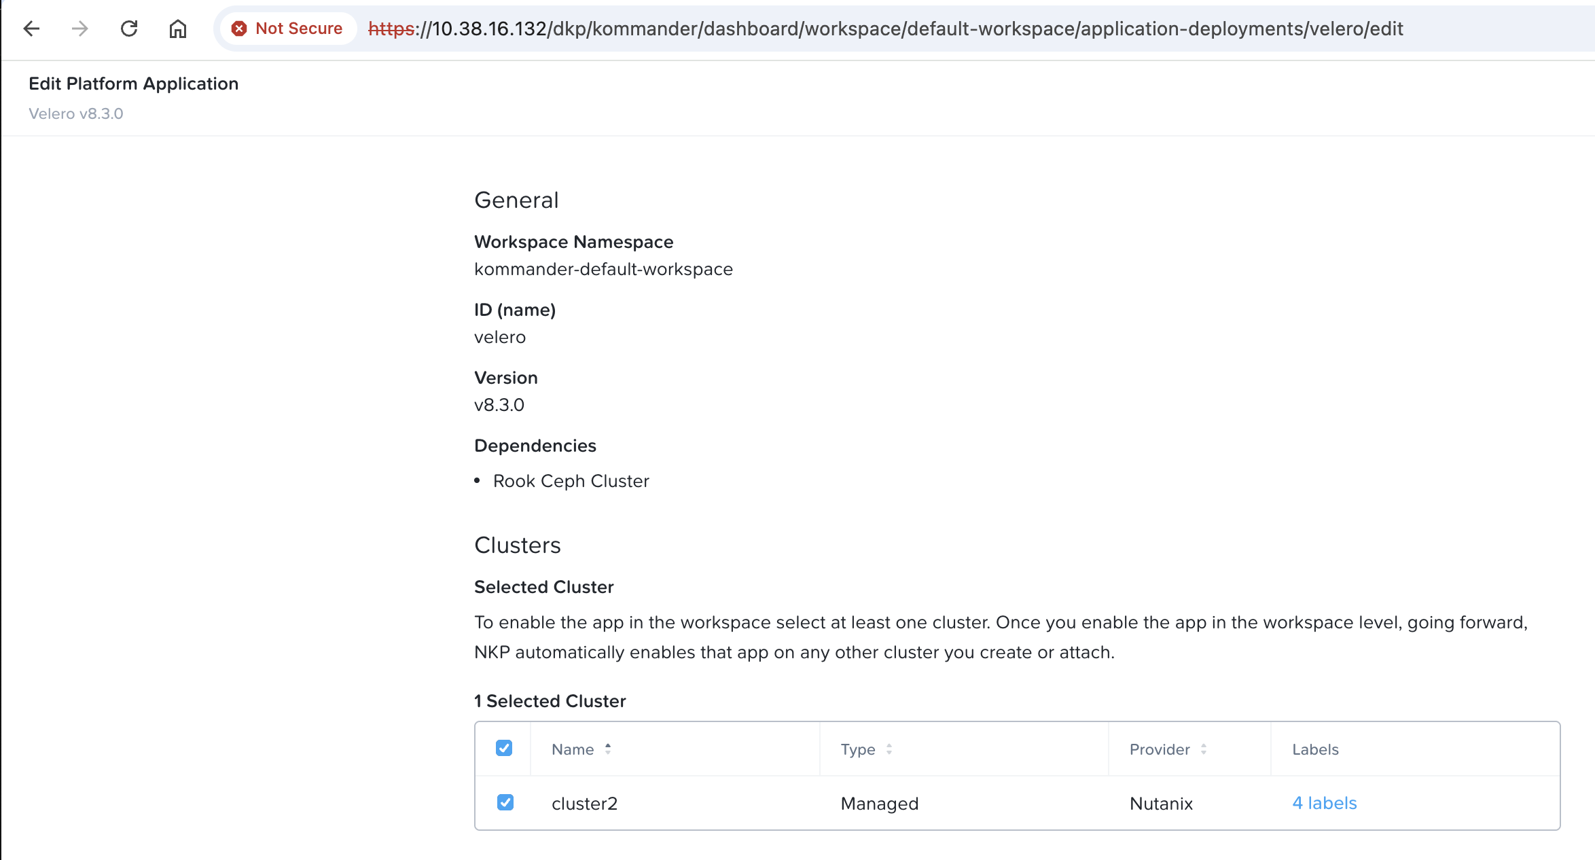Click the Edit Platform Application page title
The height and width of the screenshot is (860, 1595).
point(134,84)
